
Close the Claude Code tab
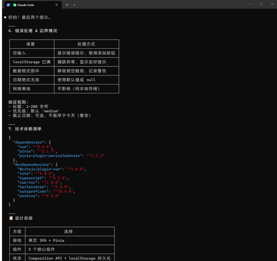tap(57, 5)
